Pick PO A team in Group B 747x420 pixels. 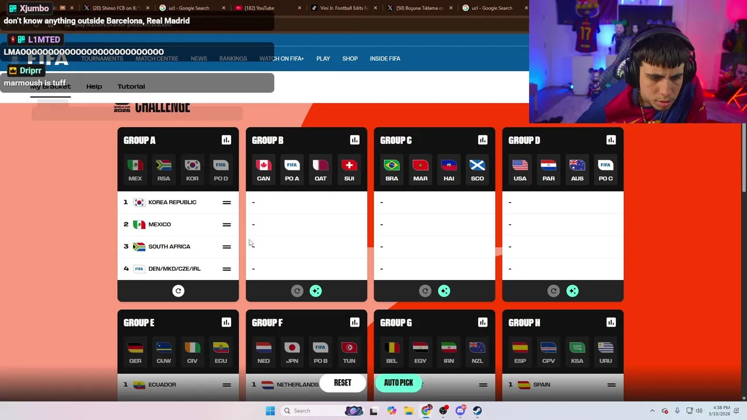(x=292, y=169)
